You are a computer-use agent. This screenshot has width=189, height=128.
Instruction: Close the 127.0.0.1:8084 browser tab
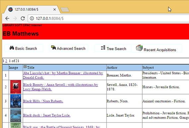click(x=55, y=9)
